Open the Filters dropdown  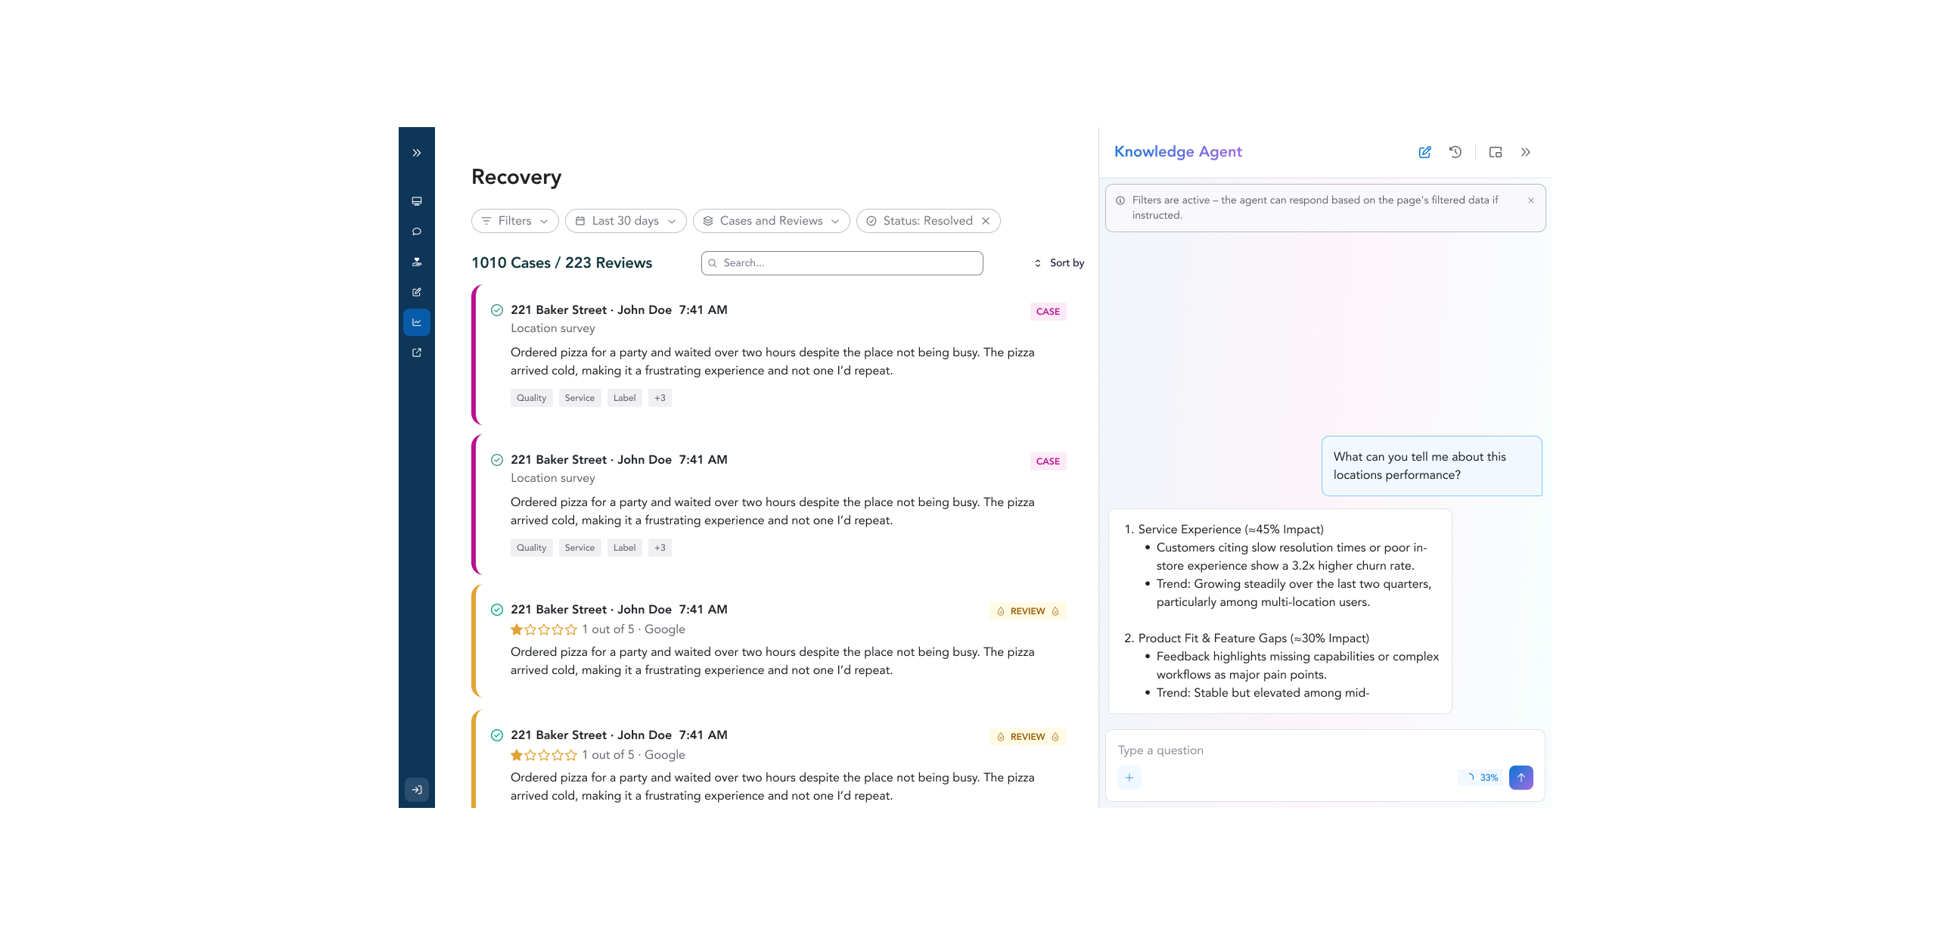(x=515, y=221)
